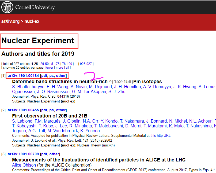Open the ps version of arXiv:1901.00184
The height and width of the screenshot is (173, 216).
[x=52, y=76]
